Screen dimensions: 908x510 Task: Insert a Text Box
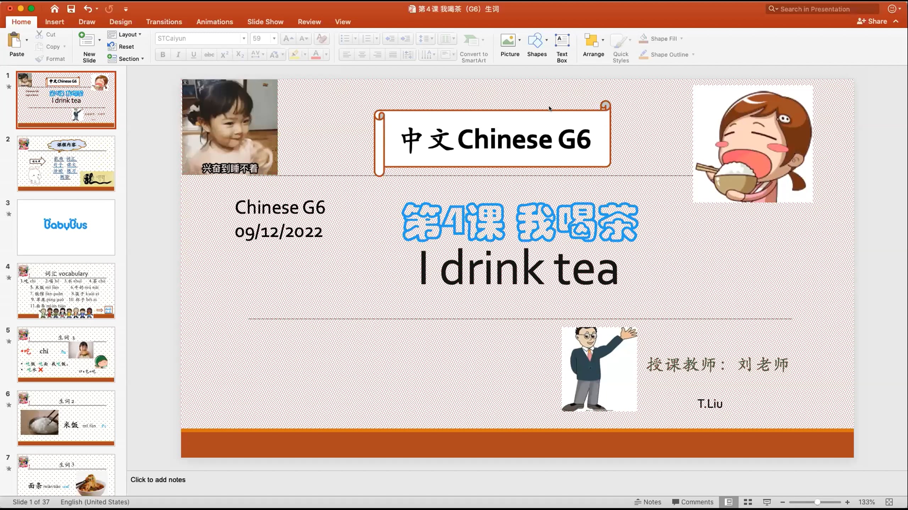click(x=562, y=41)
